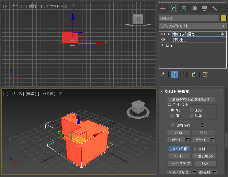Open the [フロント] view menu
228x177 pixels.
coord(19,6)
